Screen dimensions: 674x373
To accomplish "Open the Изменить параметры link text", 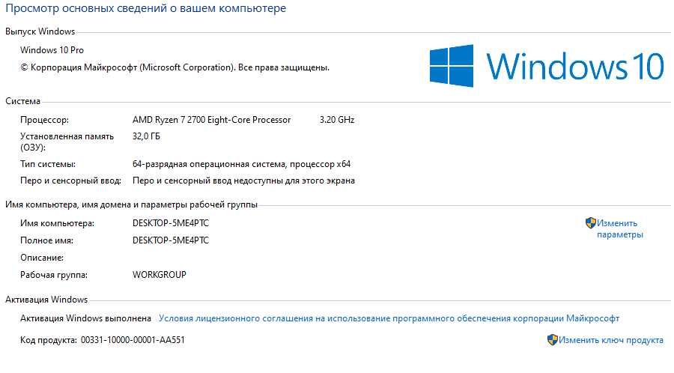I will [619, 228].
